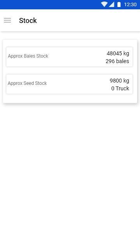
Task: Tap the 9800 kg seed weight
Action: click(x=119, y=81)
